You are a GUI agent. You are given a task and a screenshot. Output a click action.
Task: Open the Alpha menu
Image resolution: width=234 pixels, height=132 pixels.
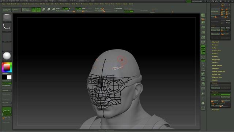pyautogui.click(x=4, y=4)
